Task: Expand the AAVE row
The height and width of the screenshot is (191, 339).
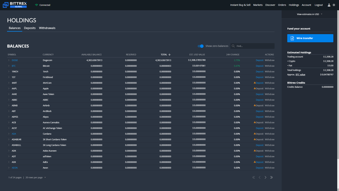Action: coord(9,94)
